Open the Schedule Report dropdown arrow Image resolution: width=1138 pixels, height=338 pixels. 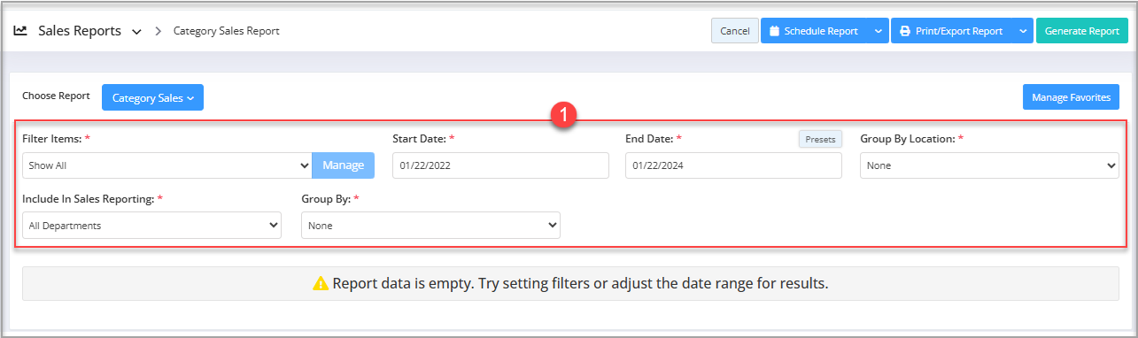pyautogui.click(x=878, y=31)
